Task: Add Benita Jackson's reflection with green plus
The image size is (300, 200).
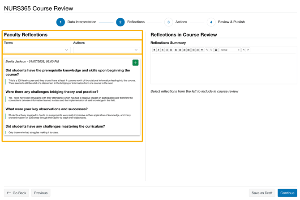Action: (135, 62)
